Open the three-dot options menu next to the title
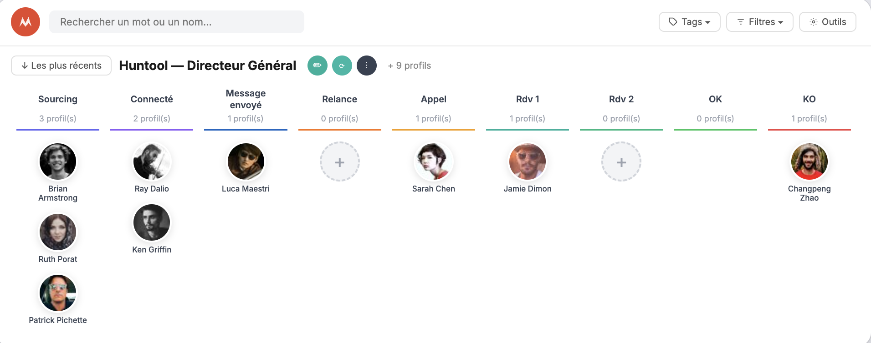Image resolution: width=871 pixels, height=343 pixels. click(x=367, y=66)
